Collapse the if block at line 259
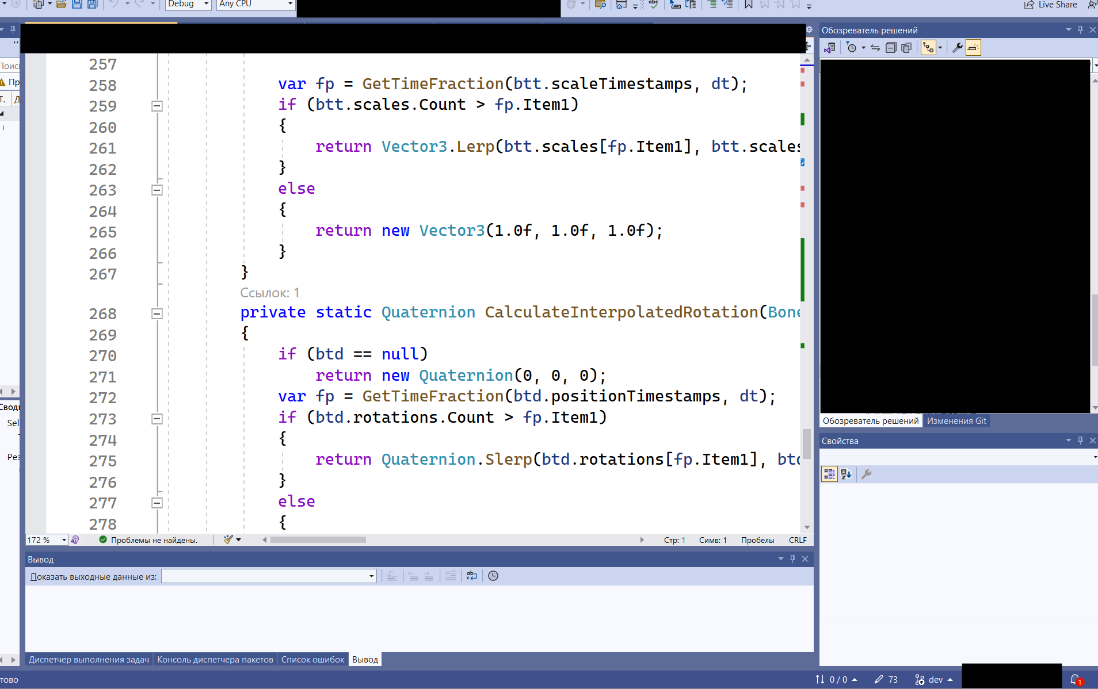 click(x=157, y=106)
